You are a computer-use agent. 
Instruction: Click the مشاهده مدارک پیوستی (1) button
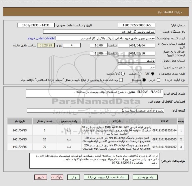click(x=106, y=177)
